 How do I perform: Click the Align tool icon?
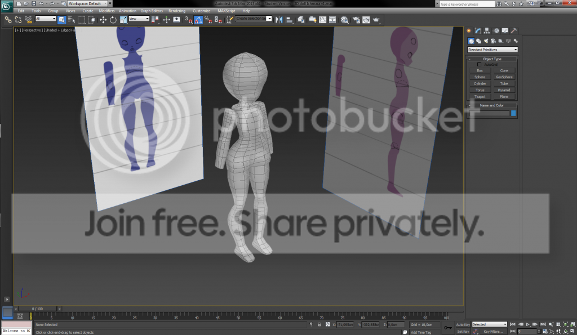[x=289, y=20]
